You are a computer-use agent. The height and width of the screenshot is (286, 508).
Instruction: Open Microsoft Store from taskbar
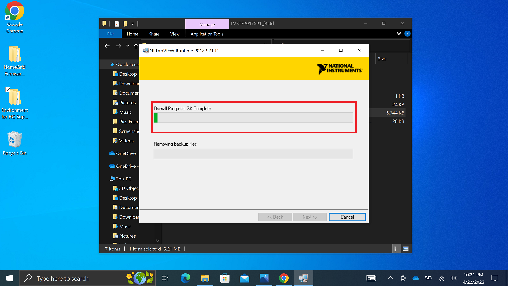point(225,278)
